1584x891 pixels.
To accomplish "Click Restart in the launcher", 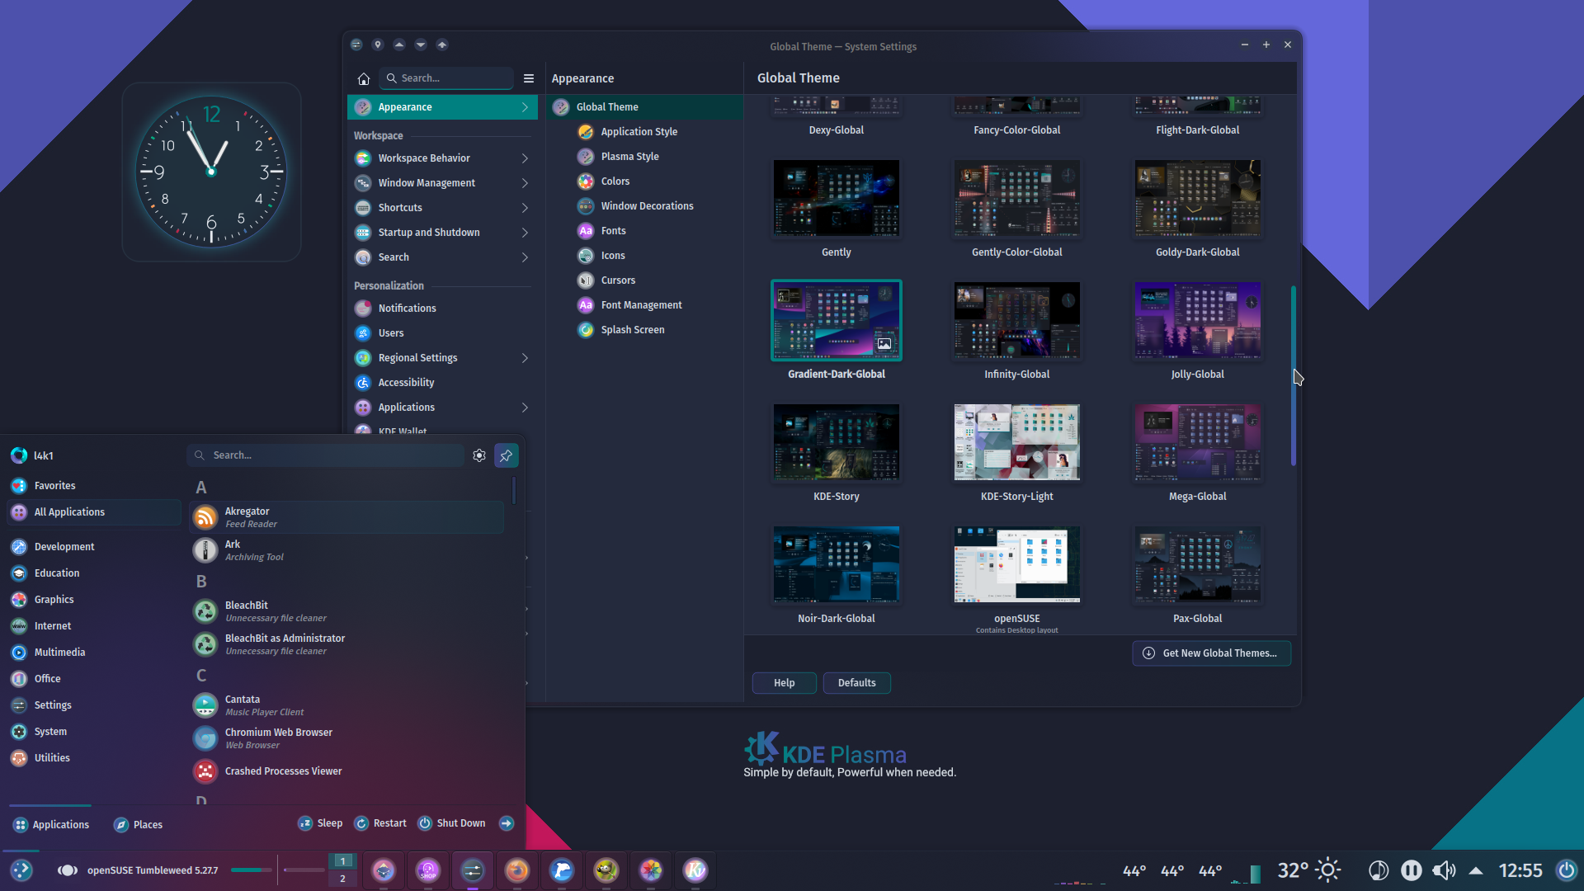I will click(380, 823).
